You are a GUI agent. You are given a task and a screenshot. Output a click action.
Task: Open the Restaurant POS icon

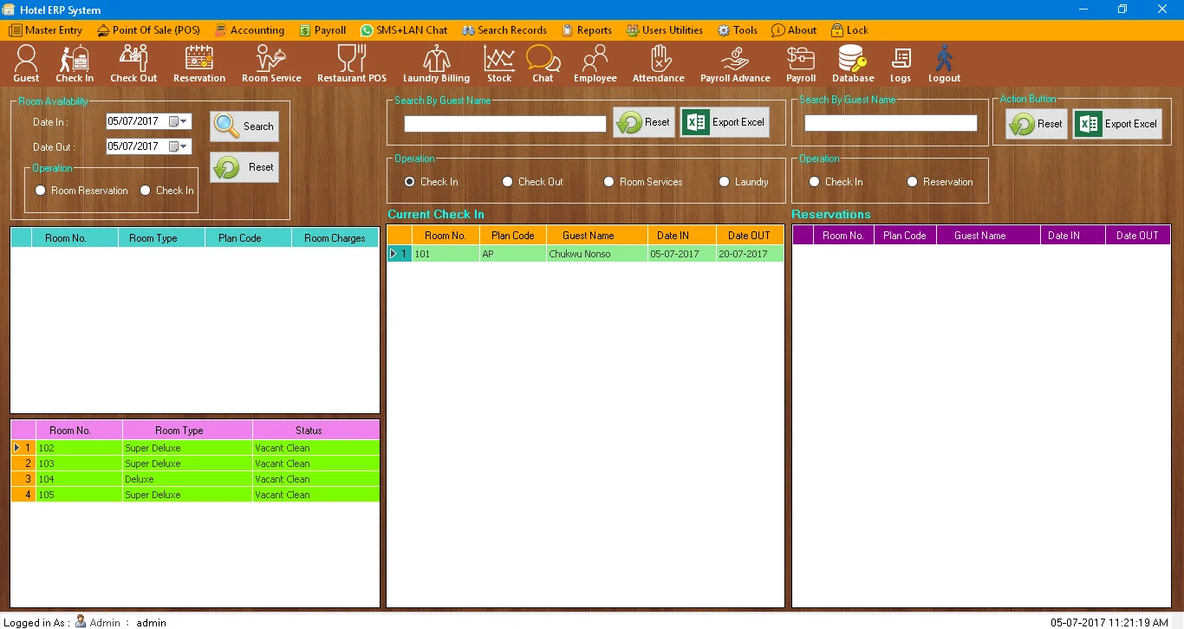click(x=352, y=64)
